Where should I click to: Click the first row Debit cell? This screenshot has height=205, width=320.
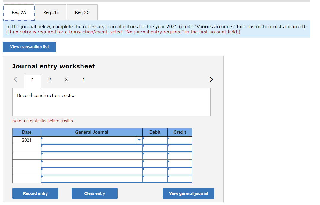pos(155,140)
